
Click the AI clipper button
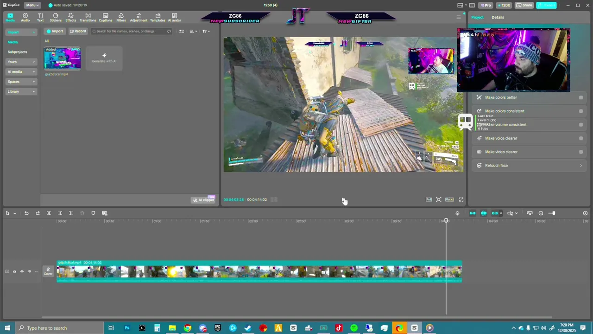tap(203, 200)
